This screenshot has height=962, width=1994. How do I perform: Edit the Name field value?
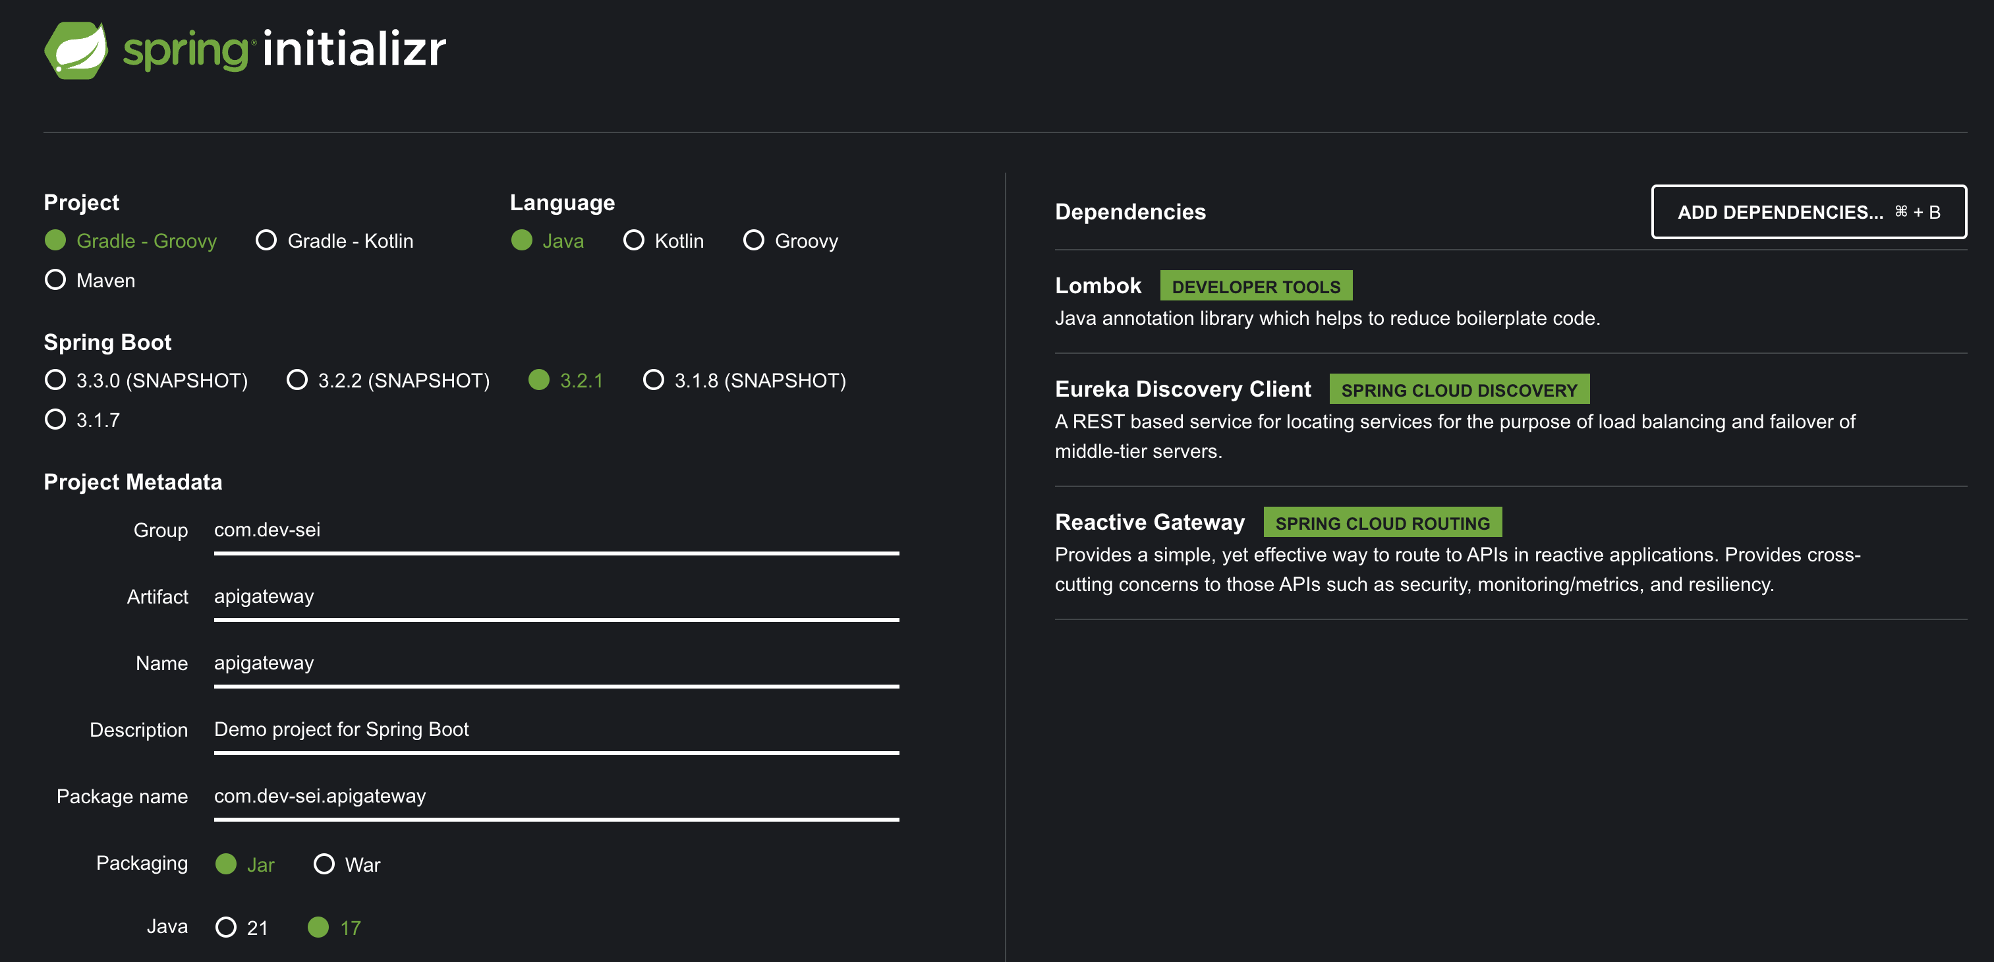(x=555, y=664)
